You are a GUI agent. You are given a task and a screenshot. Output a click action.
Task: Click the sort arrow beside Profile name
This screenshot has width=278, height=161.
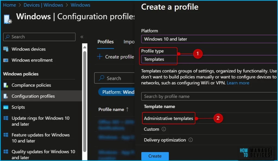coord(127,109)
